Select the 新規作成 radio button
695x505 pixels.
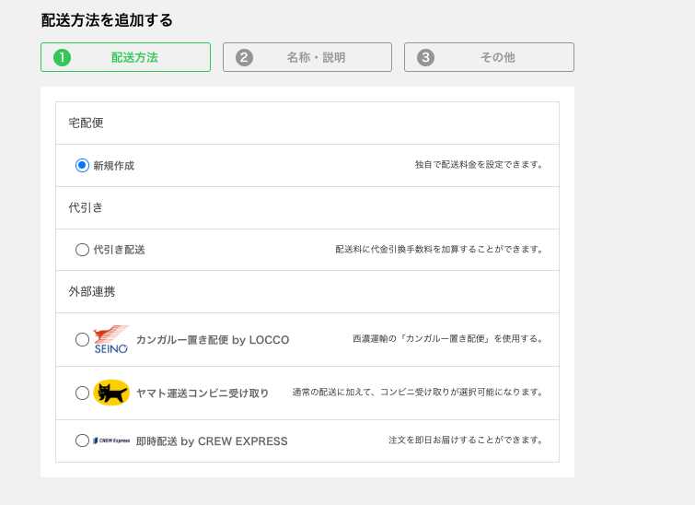82,166
